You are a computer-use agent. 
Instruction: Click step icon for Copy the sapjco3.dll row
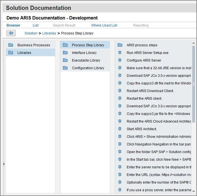[x=120, y=83]
